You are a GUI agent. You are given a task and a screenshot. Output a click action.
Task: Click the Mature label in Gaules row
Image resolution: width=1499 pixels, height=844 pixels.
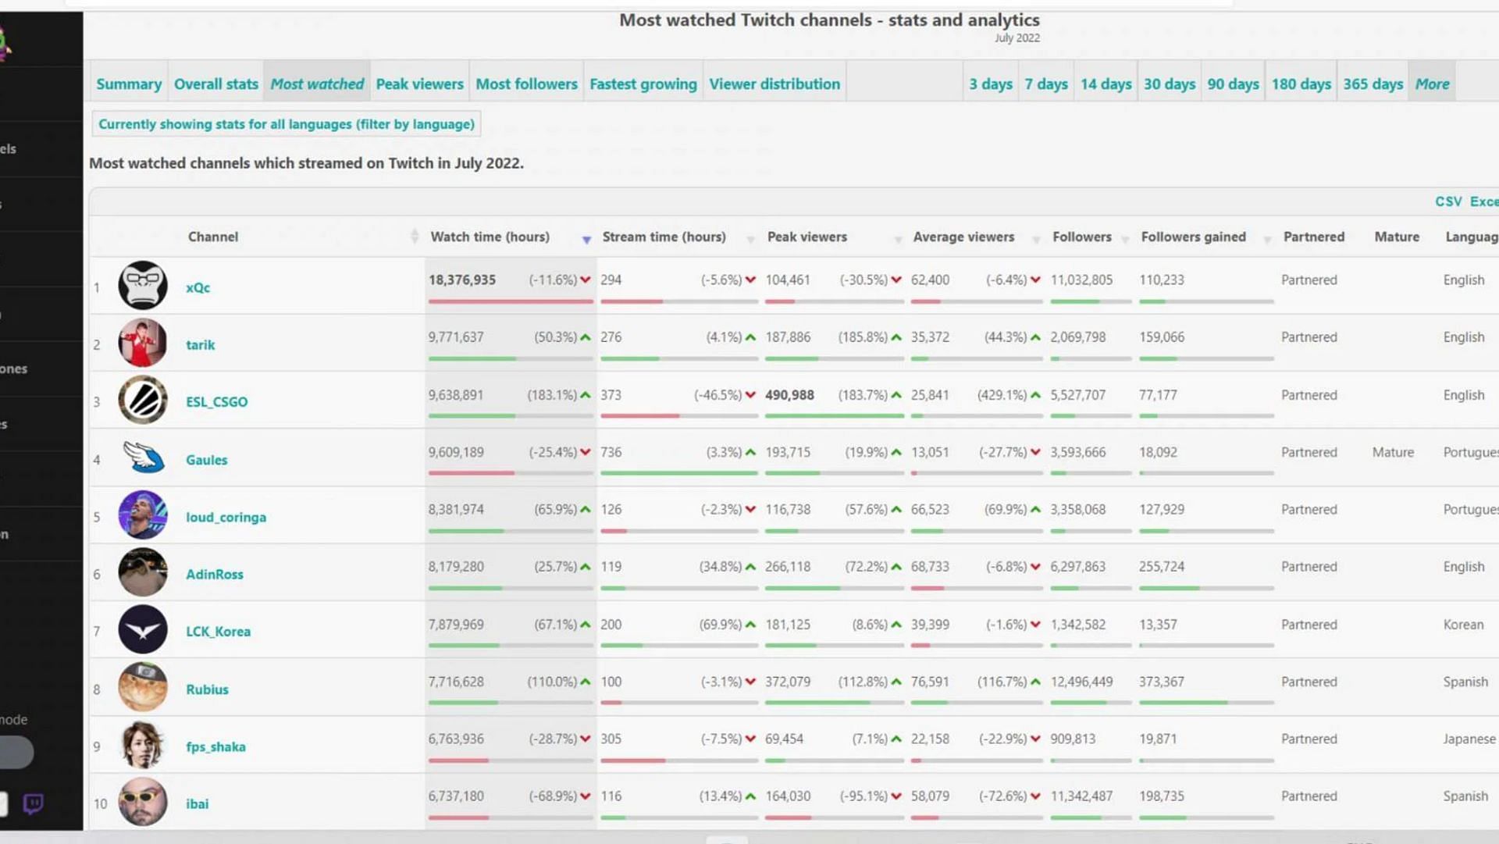pyautogui.click(x=1393, y=452)
